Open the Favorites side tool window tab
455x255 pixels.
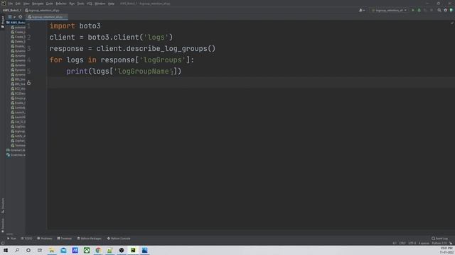click(3, 225)
